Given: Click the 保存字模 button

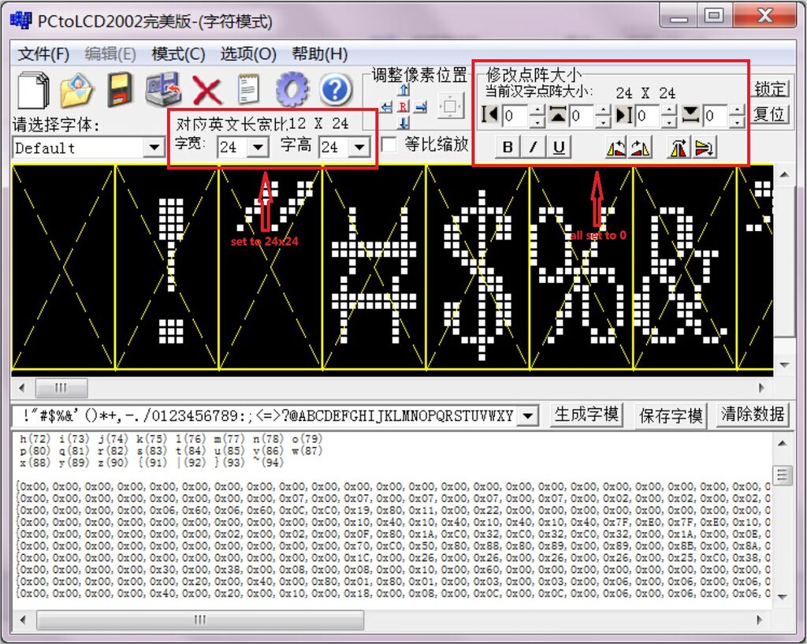Looking at the screenshot, I should 671,415.
